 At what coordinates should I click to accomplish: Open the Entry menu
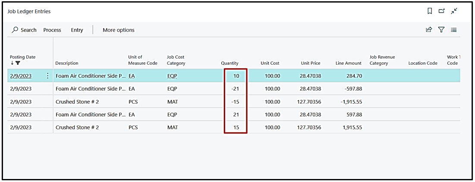coord(77,30)
